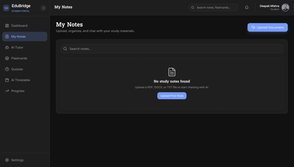Viewport: 294px width, 167px height.
Task: Click the Progress trending arrow icon
Action: (7, 91)
